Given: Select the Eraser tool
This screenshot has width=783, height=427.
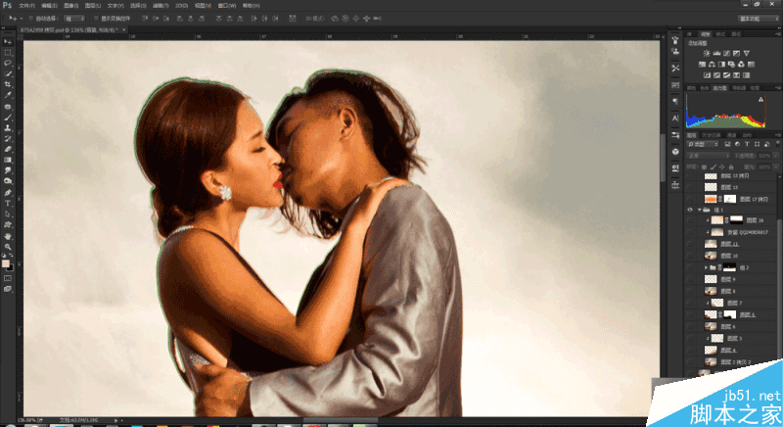Looking at the screenshot, I should tap(8, 149).
